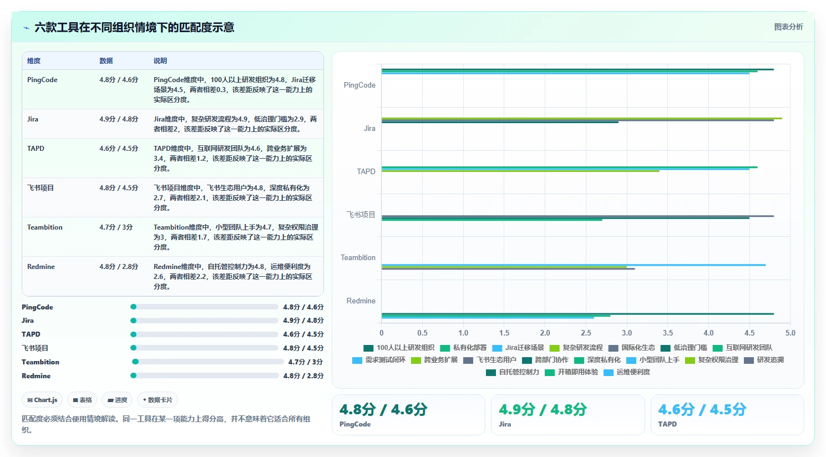Click the 小型团队上手 legend color box
826x457 pixels.
(631, 360)
